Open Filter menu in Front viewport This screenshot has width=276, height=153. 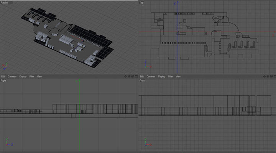click(171, 76)
